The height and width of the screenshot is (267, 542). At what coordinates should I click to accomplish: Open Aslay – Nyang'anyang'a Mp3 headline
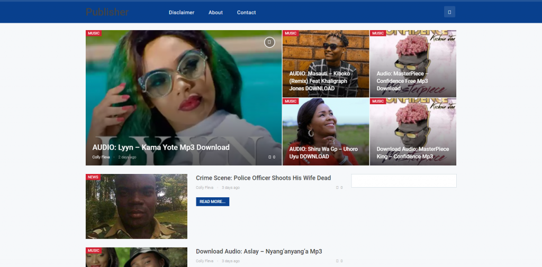tap(259, 252)
